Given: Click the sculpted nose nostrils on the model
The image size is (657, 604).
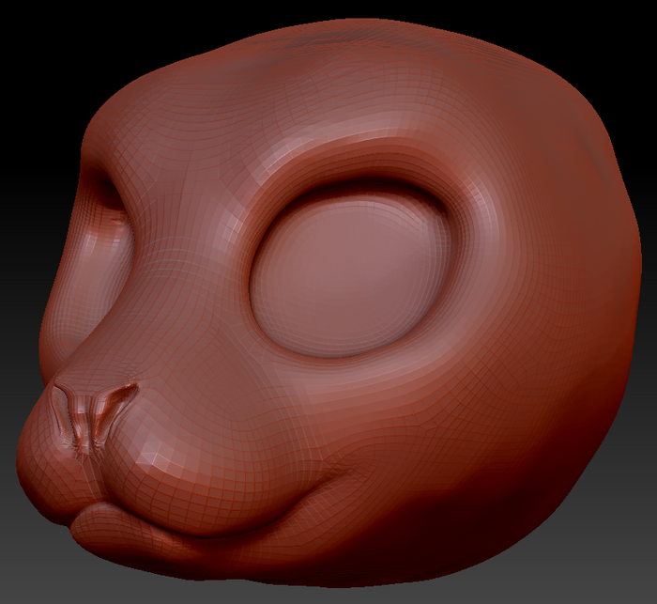Looking at the screenshot, I should tap(94, 417).
